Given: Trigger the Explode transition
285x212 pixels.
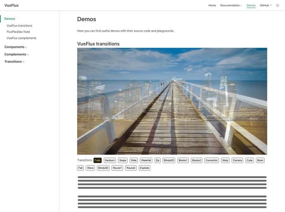Looking at the screenshot, I should 145,168.
